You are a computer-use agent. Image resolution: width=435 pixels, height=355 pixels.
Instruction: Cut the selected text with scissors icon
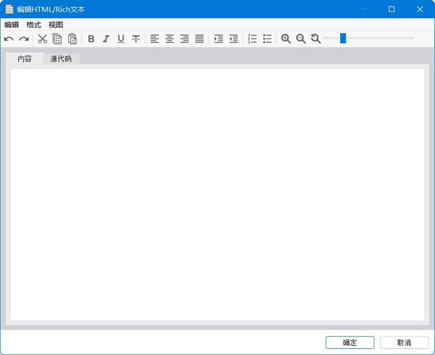pos(42,38)
